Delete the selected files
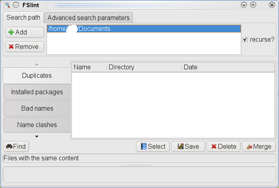 tap(224, 146)
